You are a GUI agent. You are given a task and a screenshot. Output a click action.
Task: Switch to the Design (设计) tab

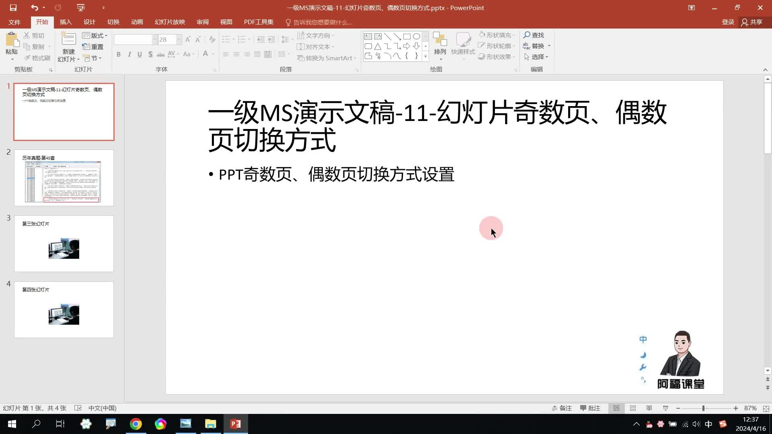tap(89, 22)
